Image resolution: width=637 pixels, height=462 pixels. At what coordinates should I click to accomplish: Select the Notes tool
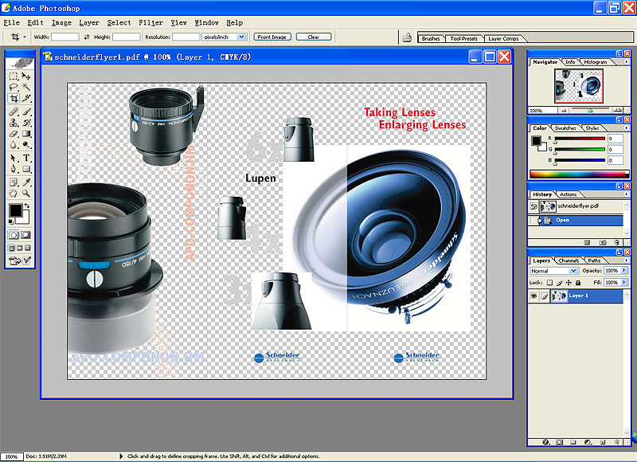(x=14, y=182)
